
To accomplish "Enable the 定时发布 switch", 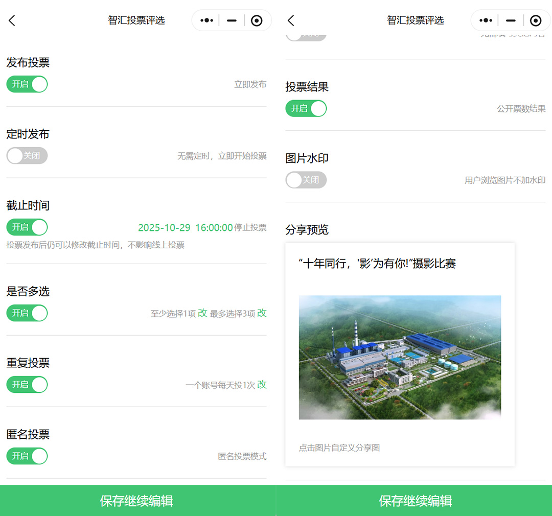I will tap(27, 156).
